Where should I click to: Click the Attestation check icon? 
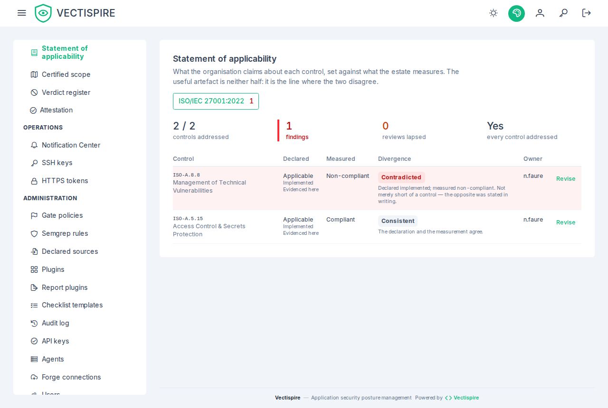33,110
